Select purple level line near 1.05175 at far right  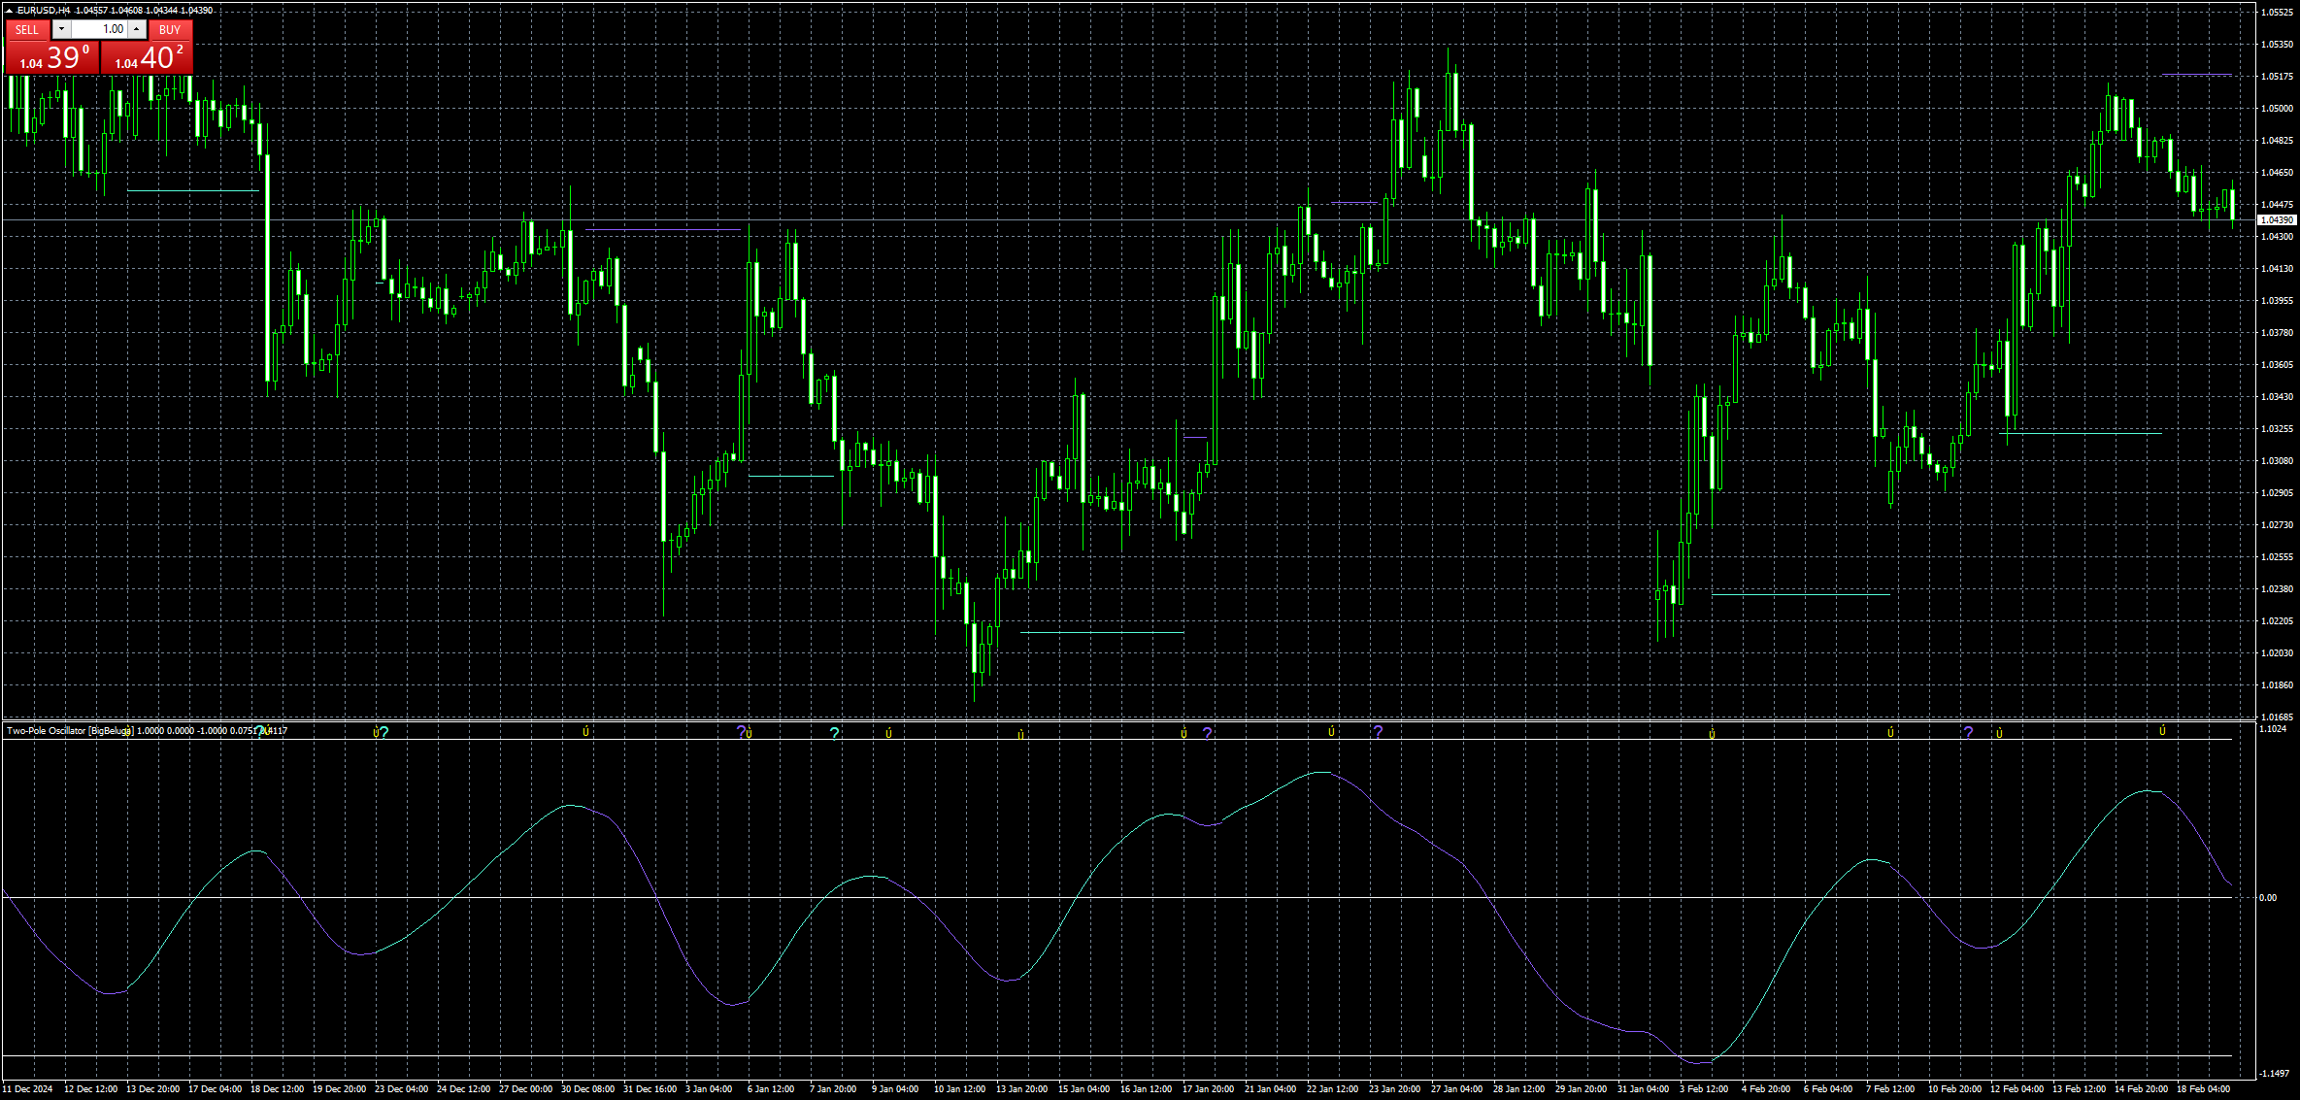coord(2196,75)
